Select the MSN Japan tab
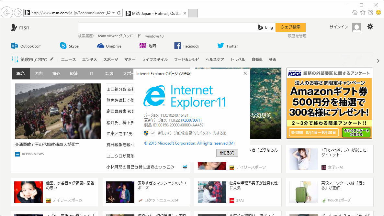 (x=156, y=13)
